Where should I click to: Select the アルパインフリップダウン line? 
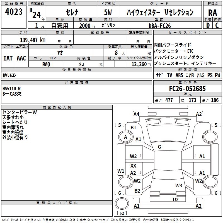179,57
